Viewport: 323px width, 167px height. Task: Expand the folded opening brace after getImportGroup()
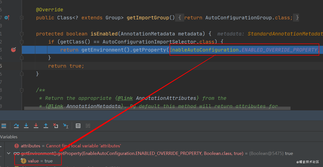(x=180, y=18)
